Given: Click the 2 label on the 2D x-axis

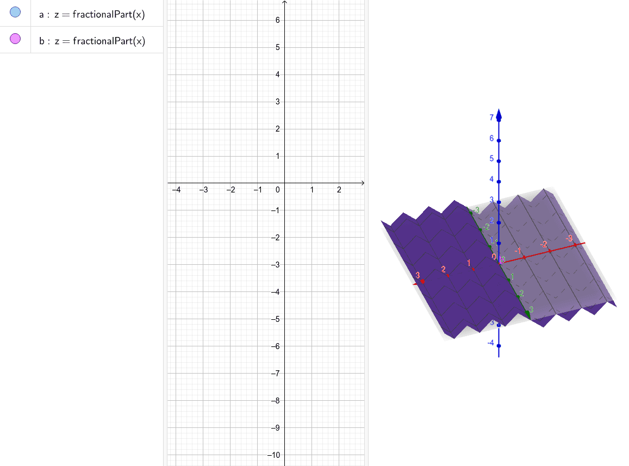Looking at the screenshot, I should pyautogui.click(x=339, y=190).
